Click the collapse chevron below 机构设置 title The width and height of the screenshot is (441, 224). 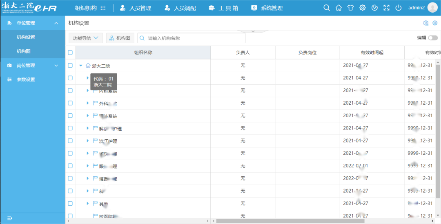pyautogui.click(x=253, y=31)
